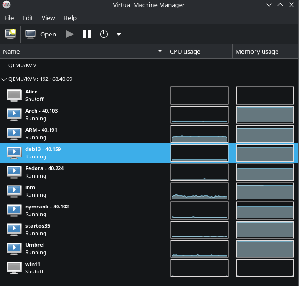Screen dimensions: 299x286
Task: Click the nymrank - 40.102 VM icon
Action: click(14, 210)
